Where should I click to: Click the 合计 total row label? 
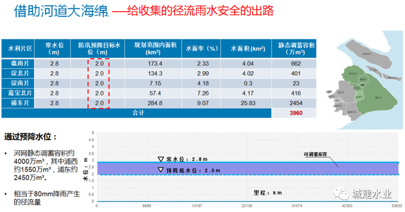138,113
